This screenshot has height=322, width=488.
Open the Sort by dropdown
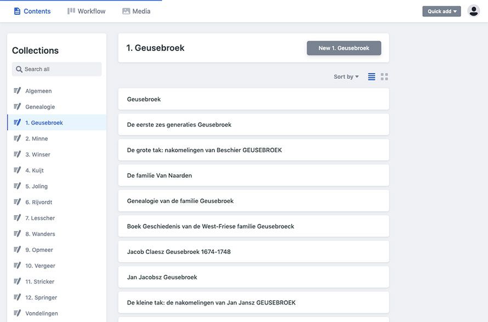[346, 77]
